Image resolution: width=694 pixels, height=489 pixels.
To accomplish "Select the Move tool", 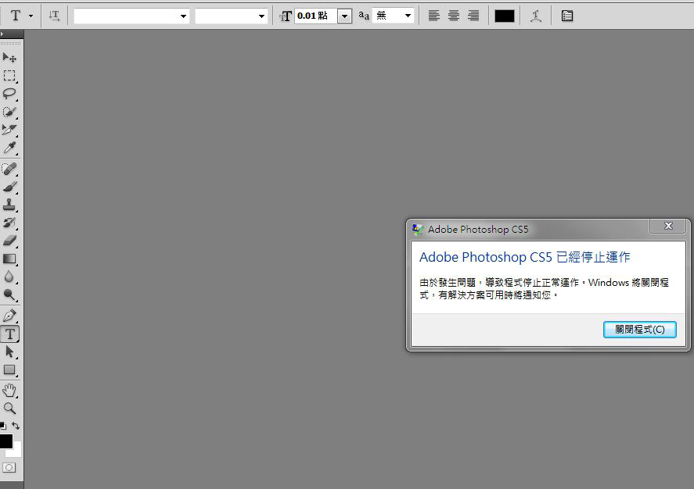I will pos(9,58).
